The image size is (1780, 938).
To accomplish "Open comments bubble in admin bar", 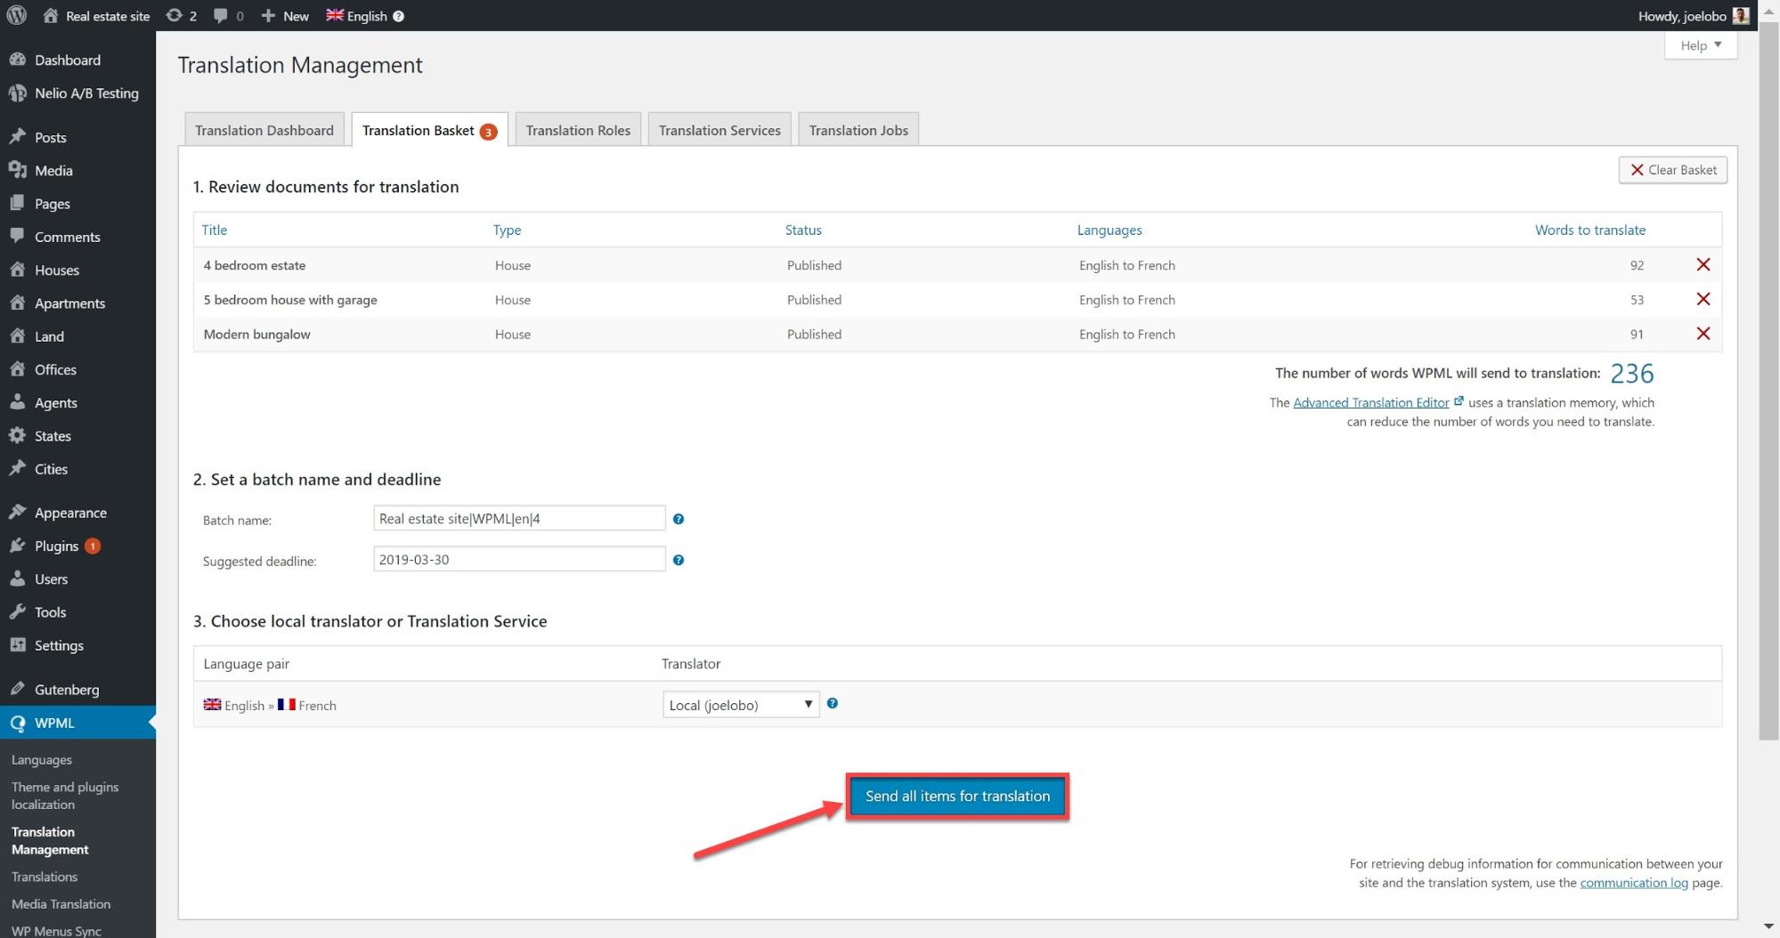I will (x=228, y=15).
